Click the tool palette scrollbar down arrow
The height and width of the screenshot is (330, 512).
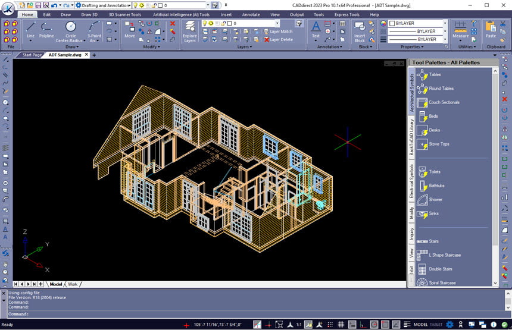[x=495, y=284]
